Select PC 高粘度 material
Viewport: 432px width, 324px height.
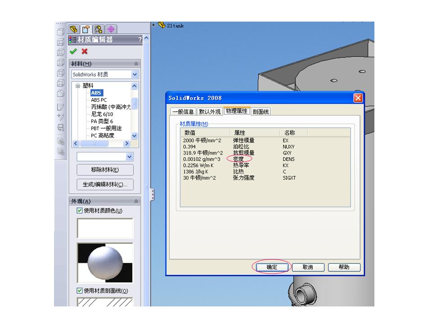(x=103, y=135)
